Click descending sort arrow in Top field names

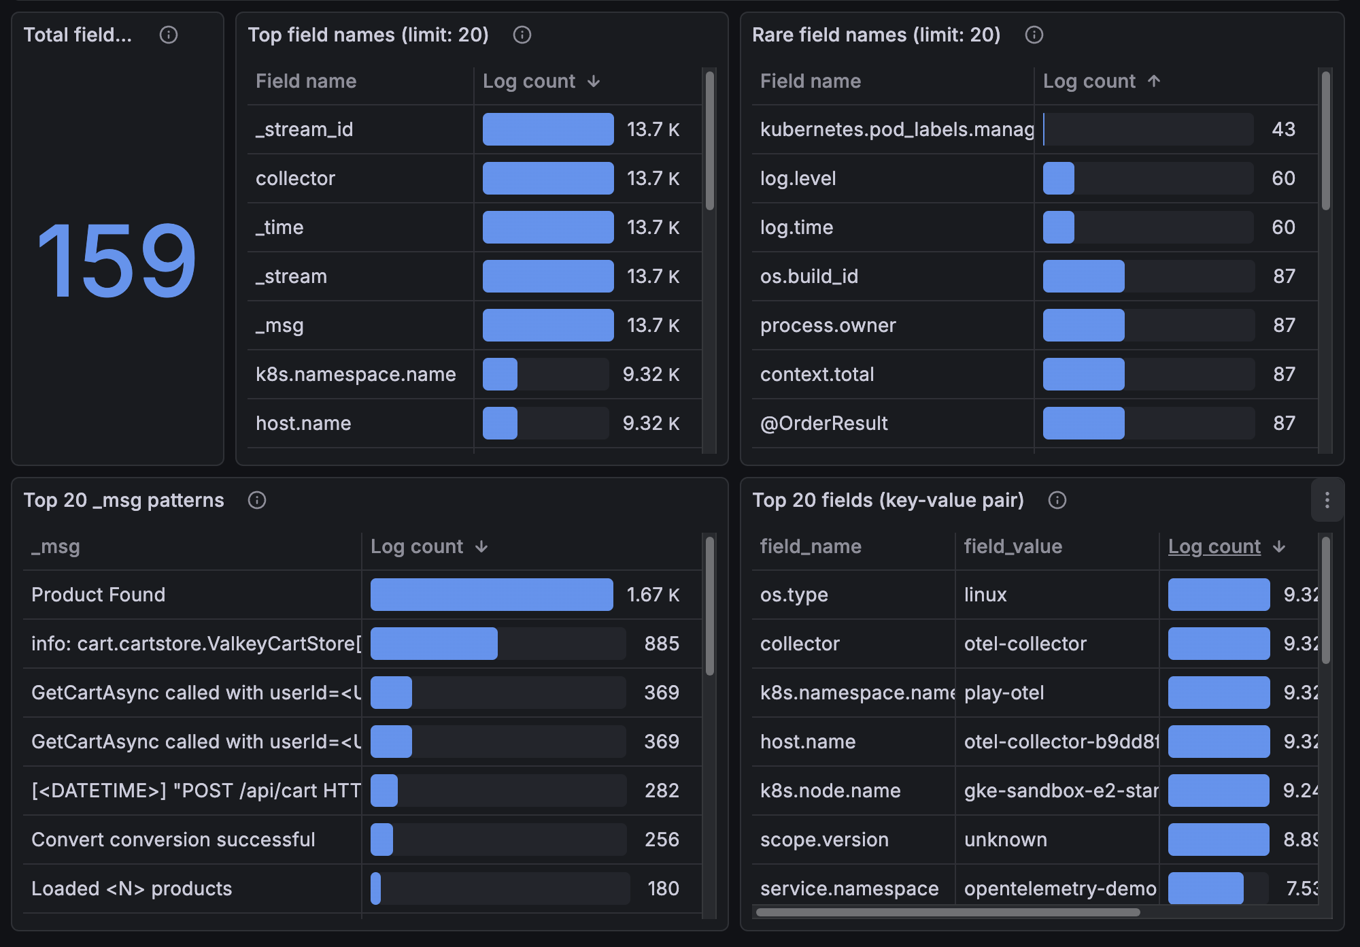tap(594, 82)
